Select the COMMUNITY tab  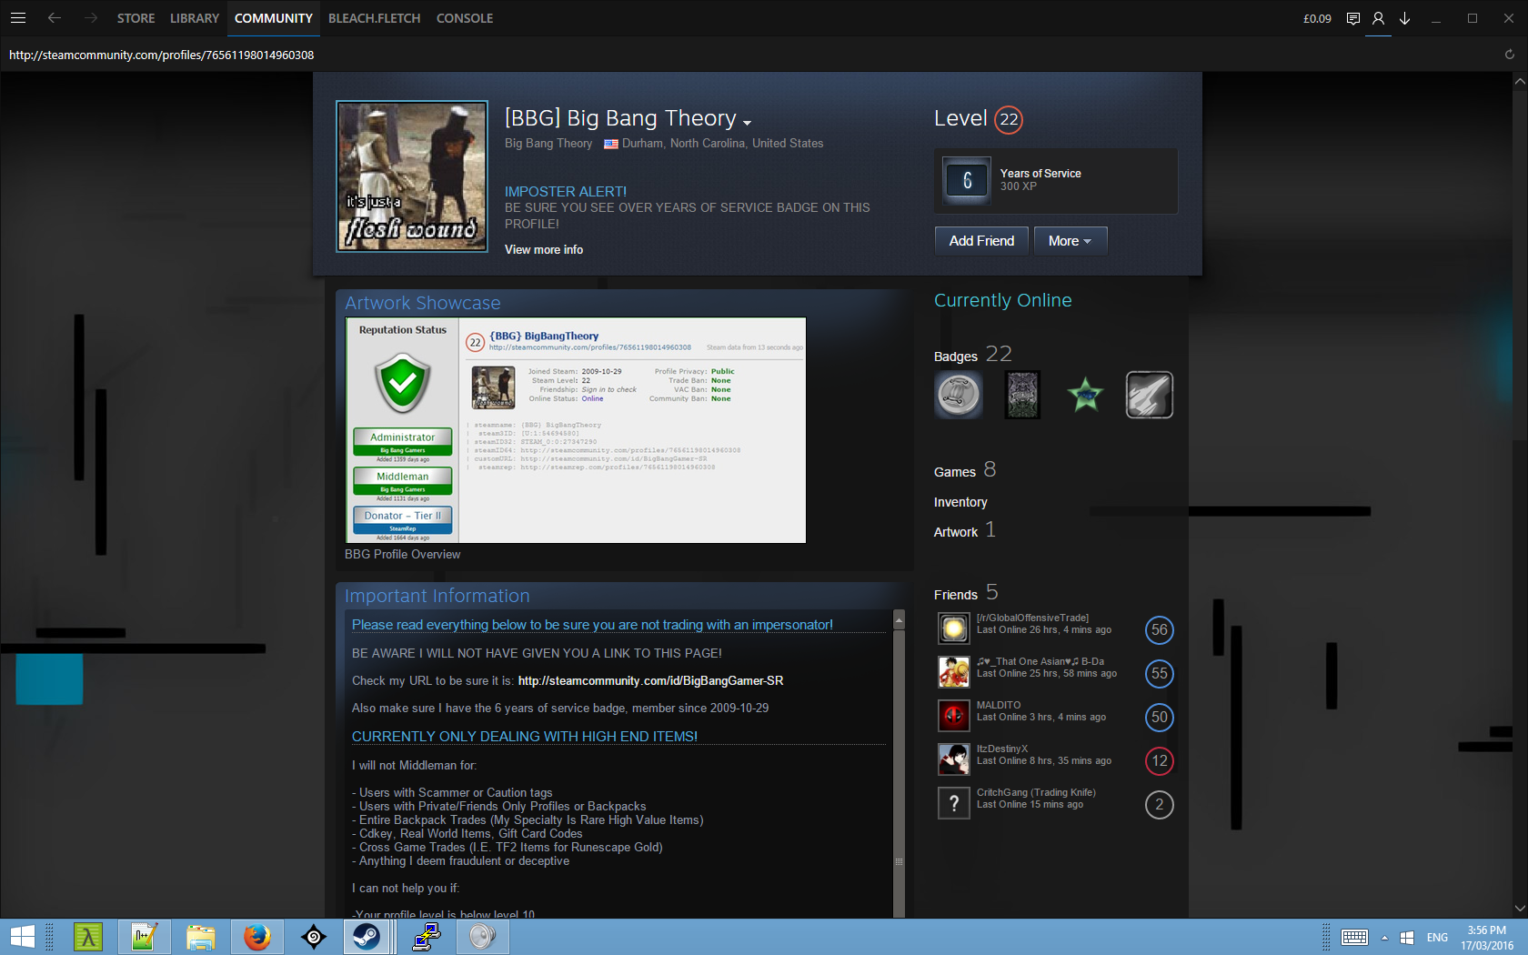coord(274,18)
